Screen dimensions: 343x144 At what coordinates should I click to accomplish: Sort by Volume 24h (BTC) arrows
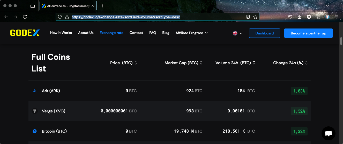pyautogui.click(x=254, y=63)
